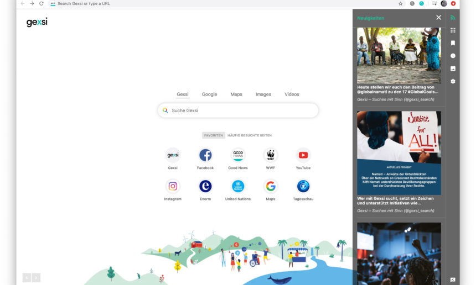Screen dimensions: 476x285
Task: Open the browser profile avatar
Action: pyautogui.click(x=444, y=4)
